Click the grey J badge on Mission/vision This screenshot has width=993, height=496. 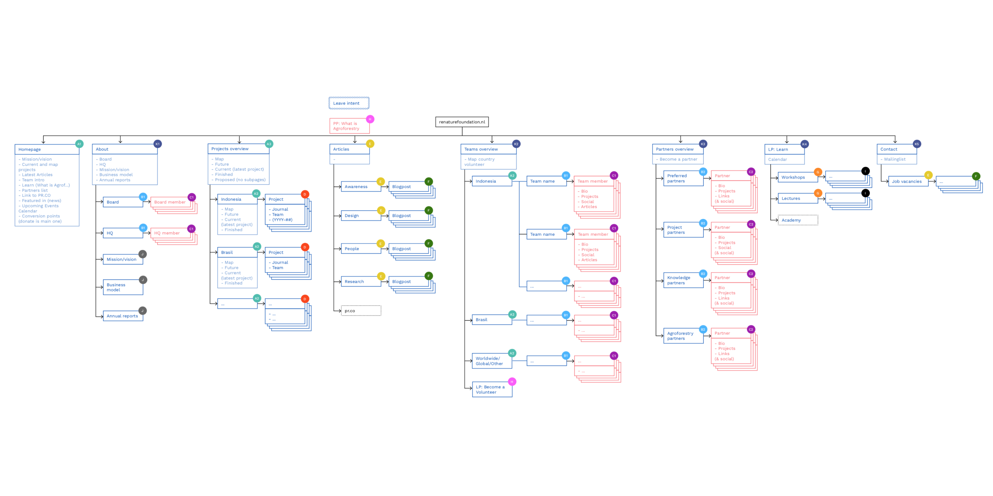tap(143, 254)
